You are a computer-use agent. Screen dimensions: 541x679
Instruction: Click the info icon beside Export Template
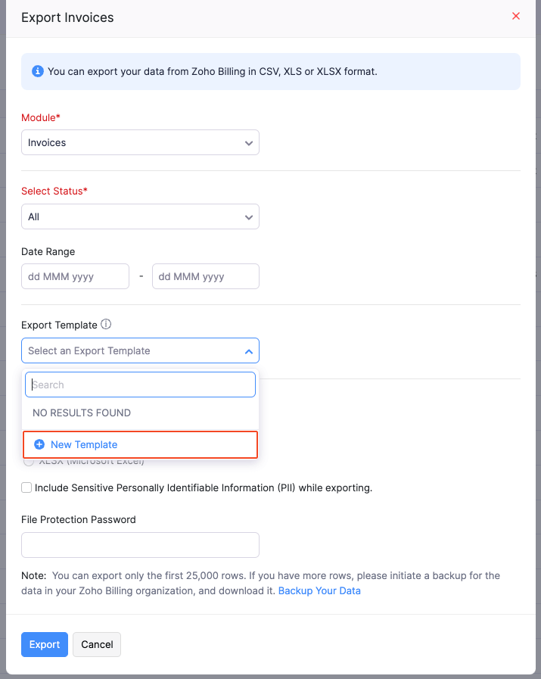click(106, 324)
